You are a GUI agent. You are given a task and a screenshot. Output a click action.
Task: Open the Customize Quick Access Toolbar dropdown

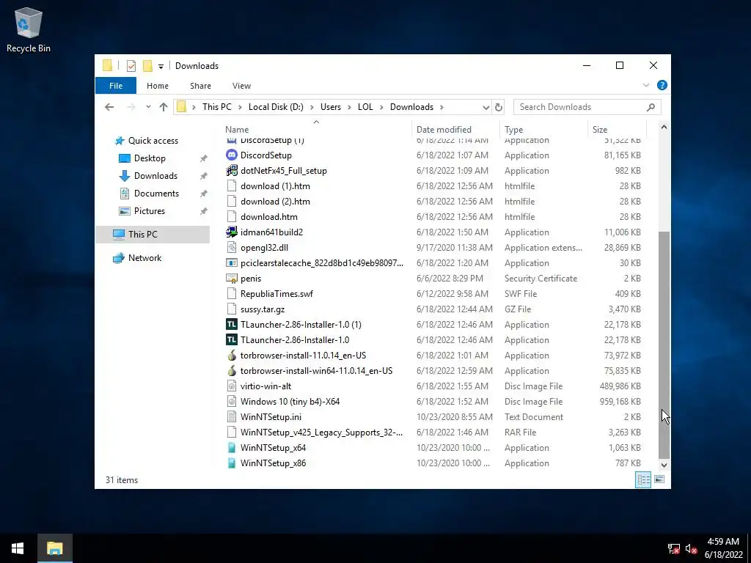pyautogui.click(x=161, y=66)
